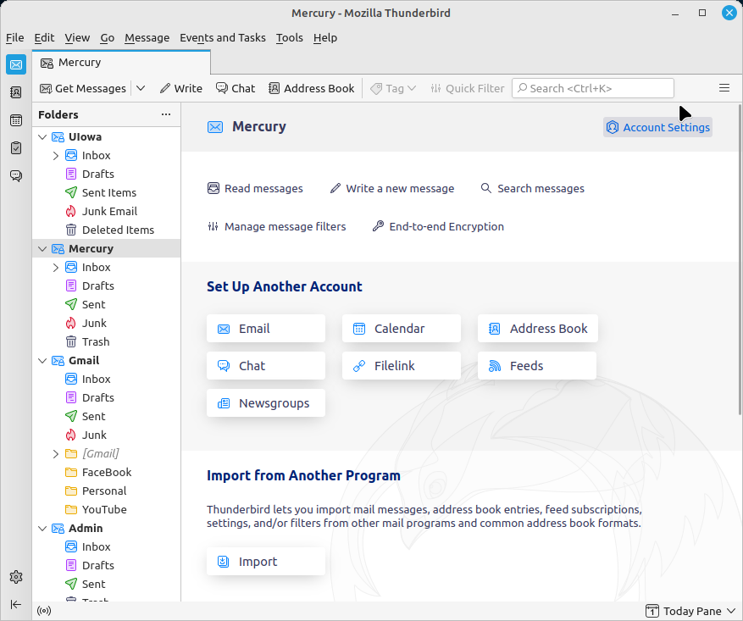Open the Tools menu
743x621 pixels.
pos(289,37)
